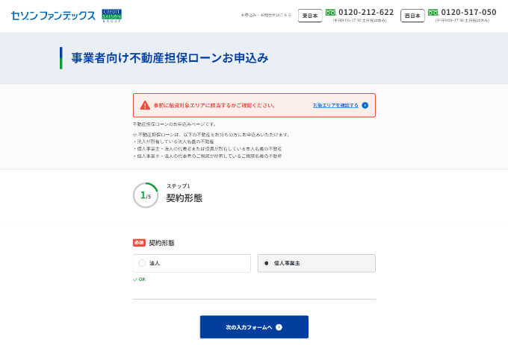508x345 pixels.
Task: Click the 東日本 region button
Action: point(310,16)
